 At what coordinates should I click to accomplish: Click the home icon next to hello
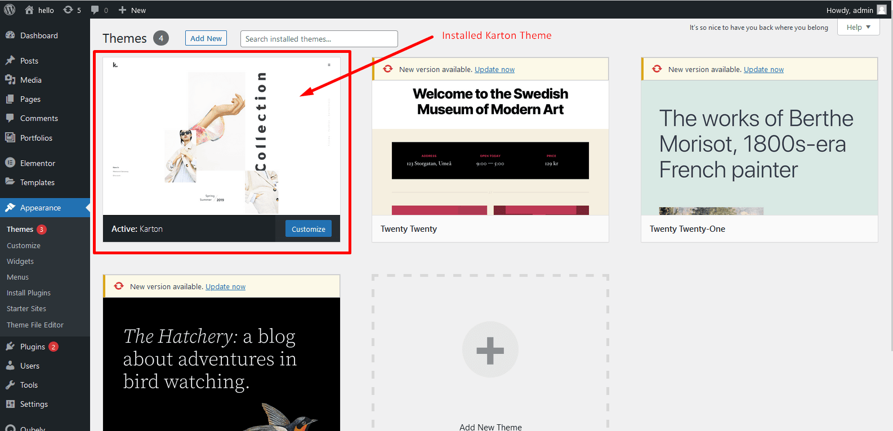(29, 10)
